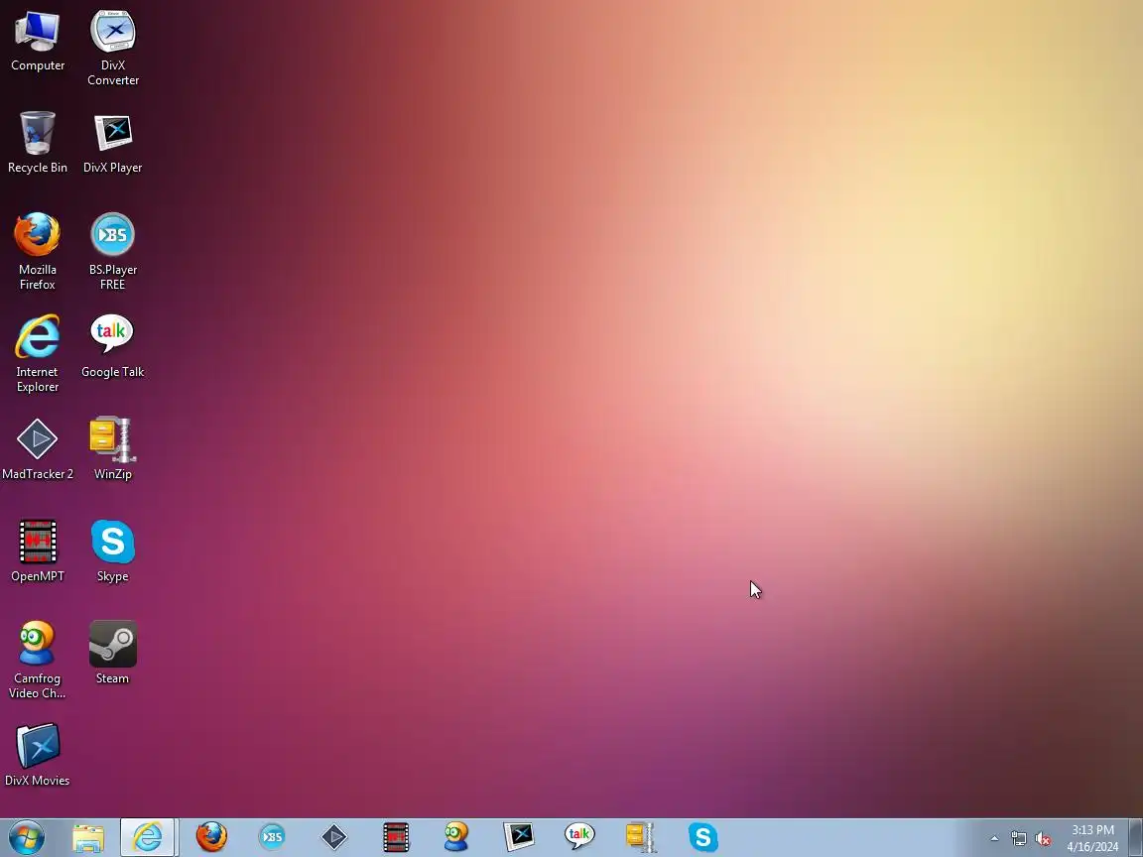Select the OpenMPT desktop icon

point(37,551)
